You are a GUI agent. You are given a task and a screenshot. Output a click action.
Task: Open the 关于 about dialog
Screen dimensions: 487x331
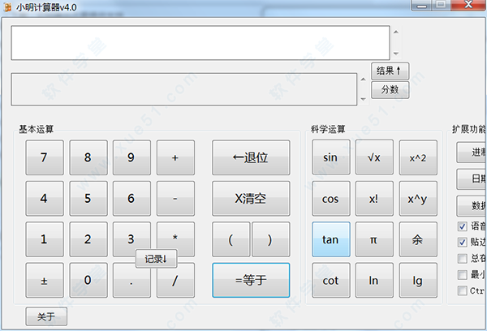click(45, 317)
